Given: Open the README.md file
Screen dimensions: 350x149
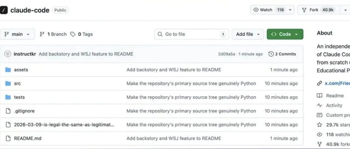Looking at the screenshot, I should point(28,138).
